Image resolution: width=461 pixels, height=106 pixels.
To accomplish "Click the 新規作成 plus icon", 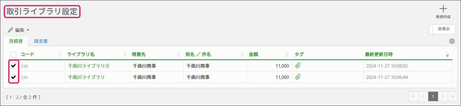I will coord(443,9).
